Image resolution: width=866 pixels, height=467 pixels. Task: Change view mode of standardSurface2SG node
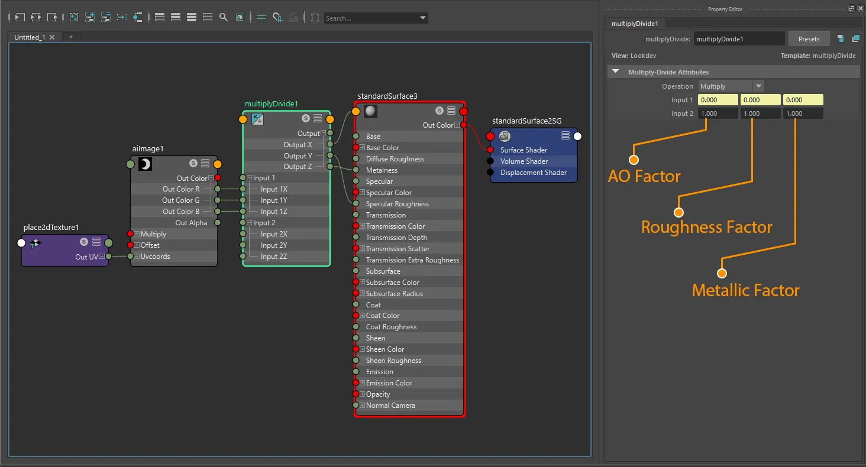(566, 136)
